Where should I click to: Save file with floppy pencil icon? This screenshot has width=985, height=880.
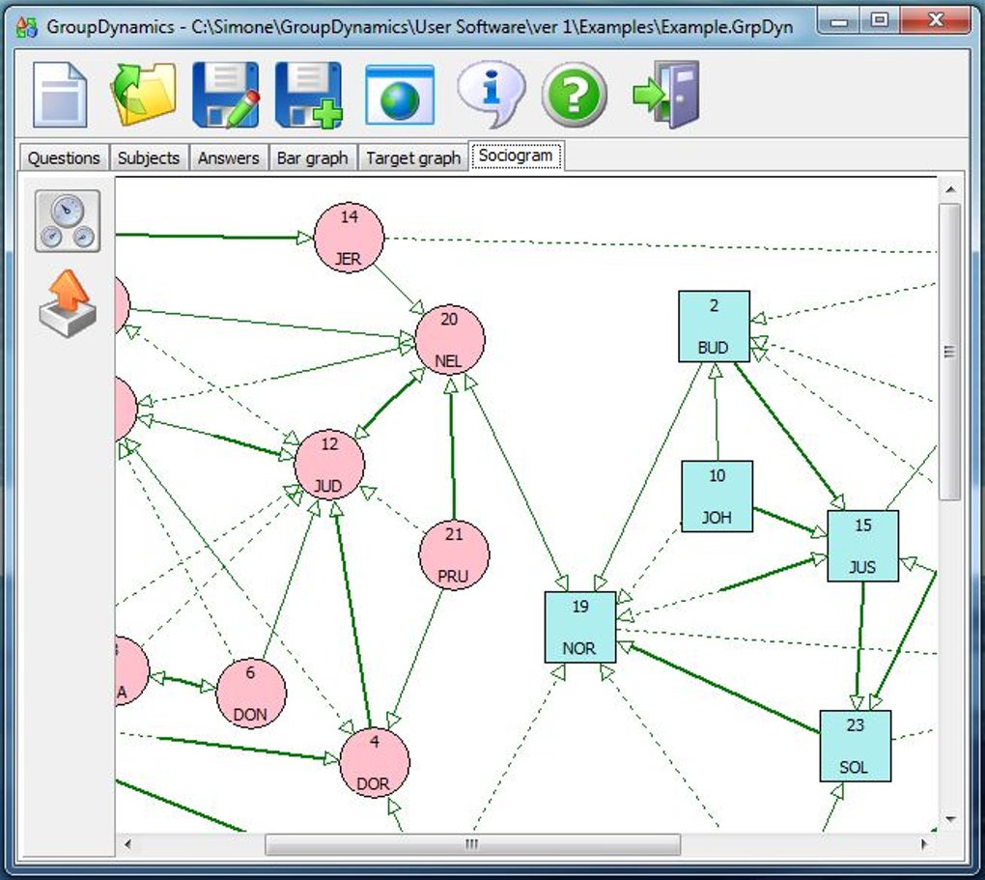(x=226, y=95)
